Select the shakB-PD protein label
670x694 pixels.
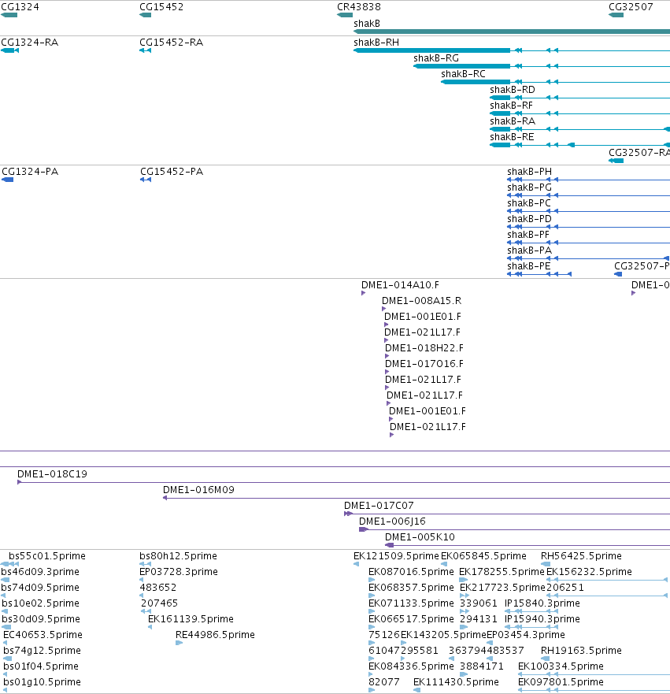point(529,219)
